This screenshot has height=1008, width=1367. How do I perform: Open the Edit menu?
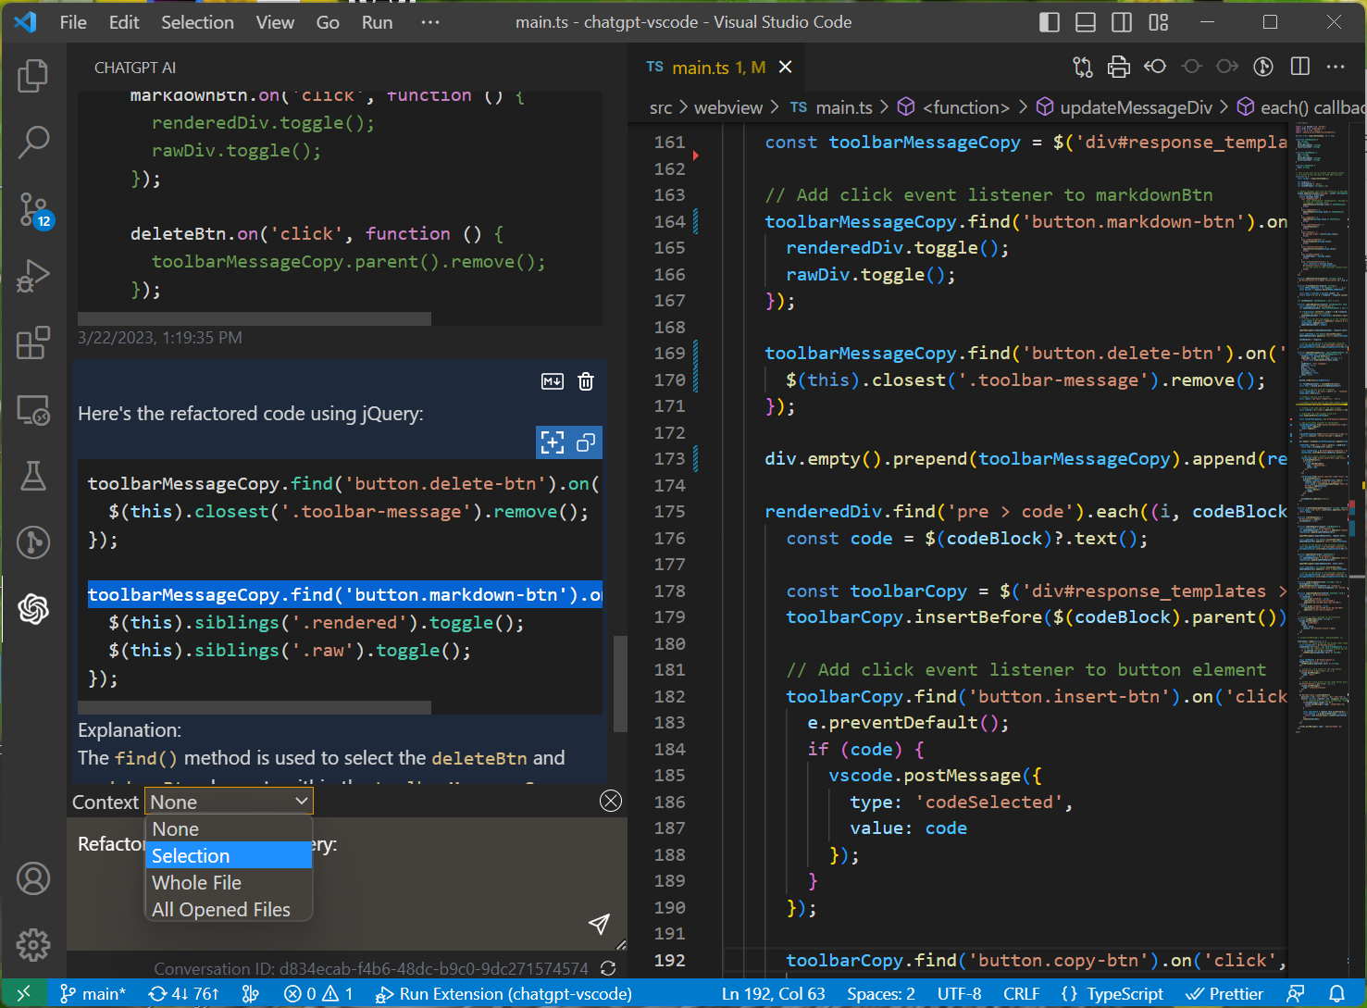124,22
